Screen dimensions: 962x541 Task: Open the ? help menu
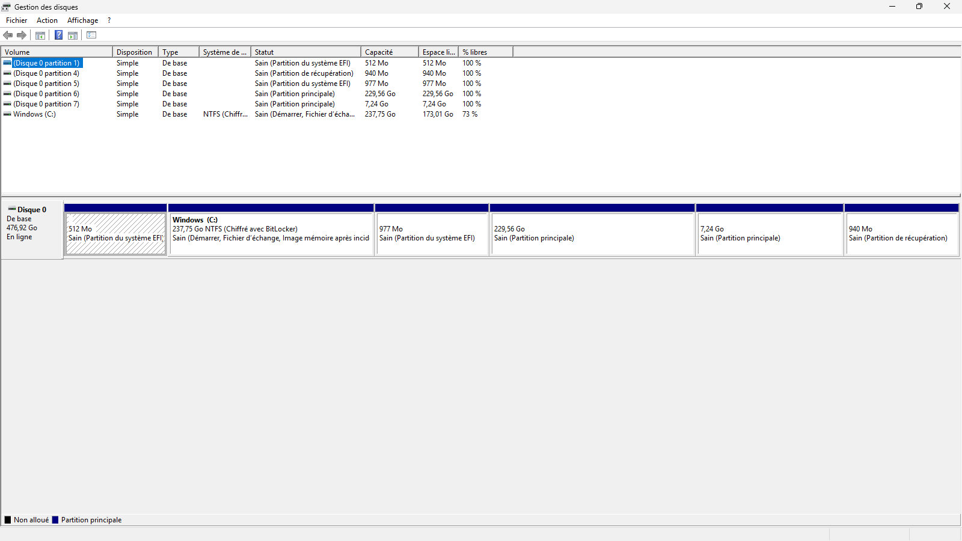(109, 20)
